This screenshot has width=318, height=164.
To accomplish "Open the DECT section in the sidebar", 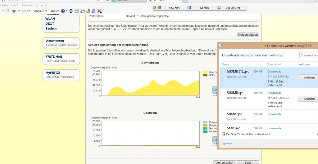I will coord(50,24).
